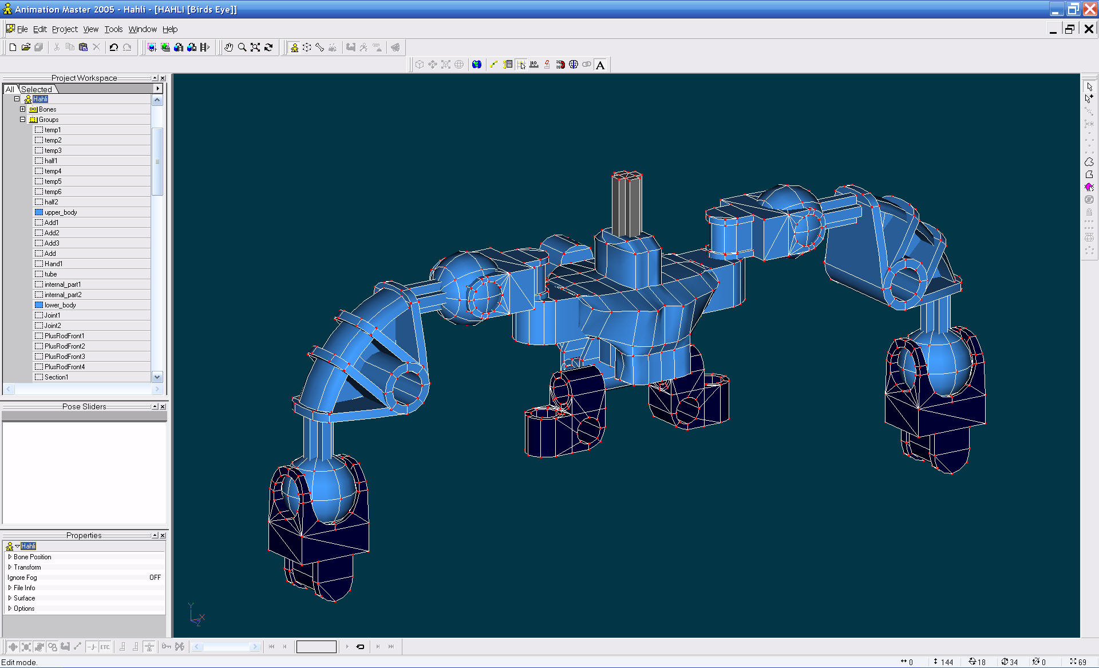
Task: Switch to Bones mode icon
Action: pyautogui.click(x=320, y=48)
